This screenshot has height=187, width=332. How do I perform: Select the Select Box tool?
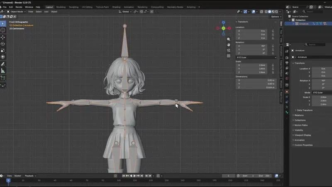[3, 24]
